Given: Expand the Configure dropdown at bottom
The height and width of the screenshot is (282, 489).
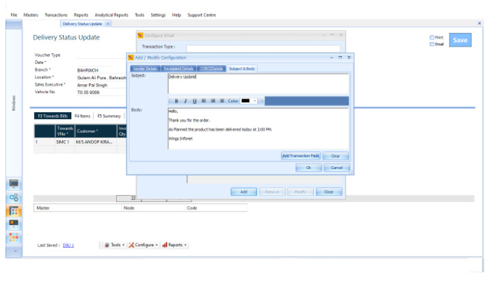Looking at the screenshot, I should click(144, 244).
